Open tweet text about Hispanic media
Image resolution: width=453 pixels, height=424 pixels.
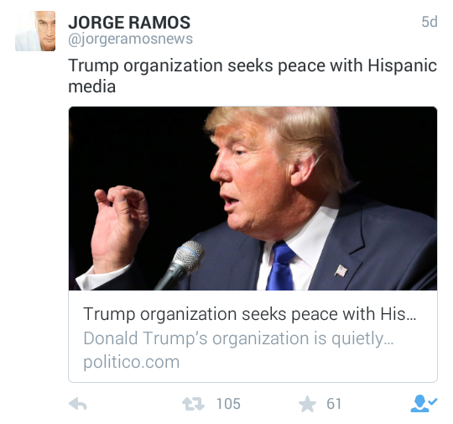(x=253, y=76)
